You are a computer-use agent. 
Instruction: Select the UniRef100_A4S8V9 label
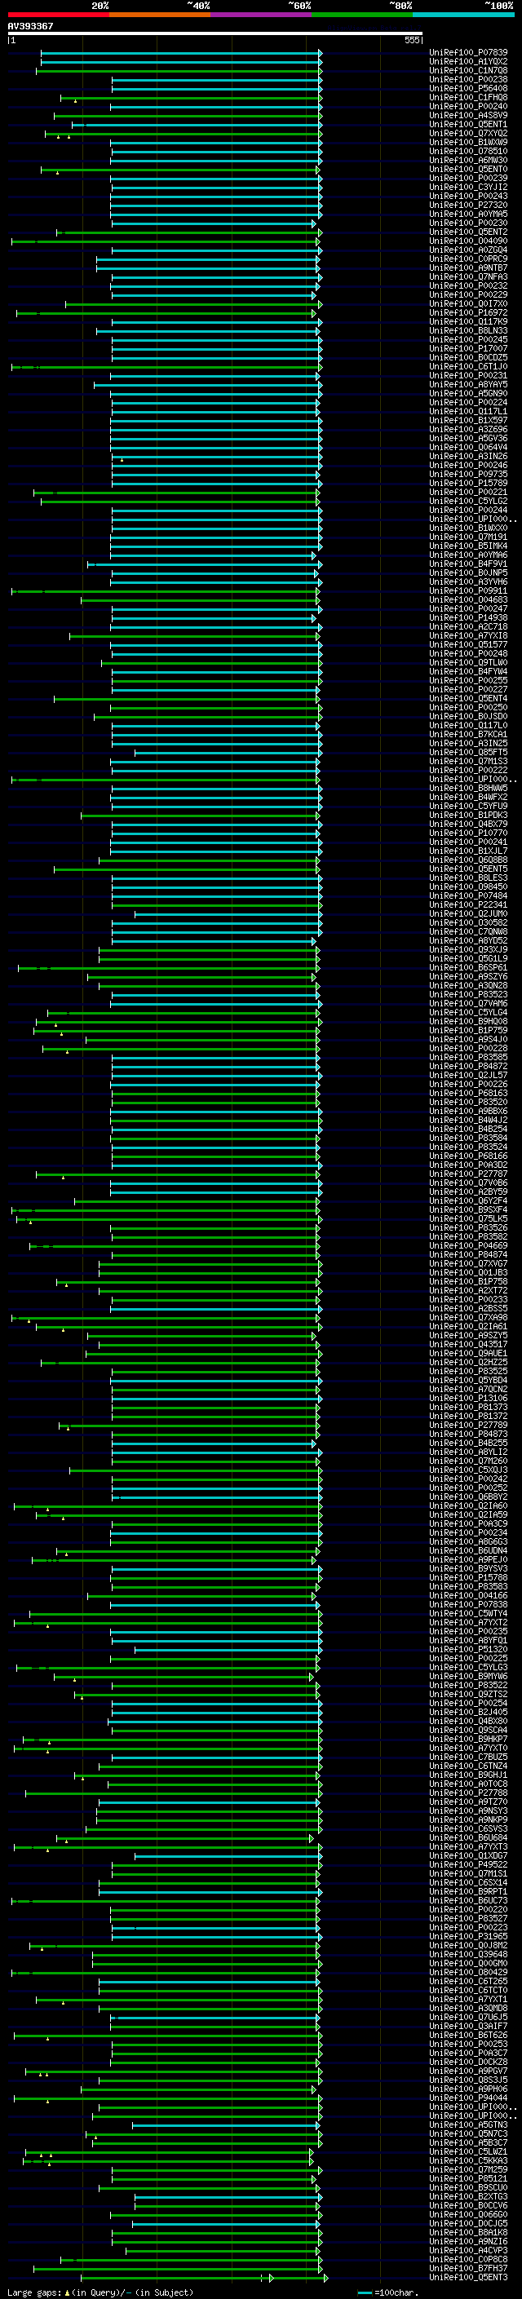(x=468, y=115)
